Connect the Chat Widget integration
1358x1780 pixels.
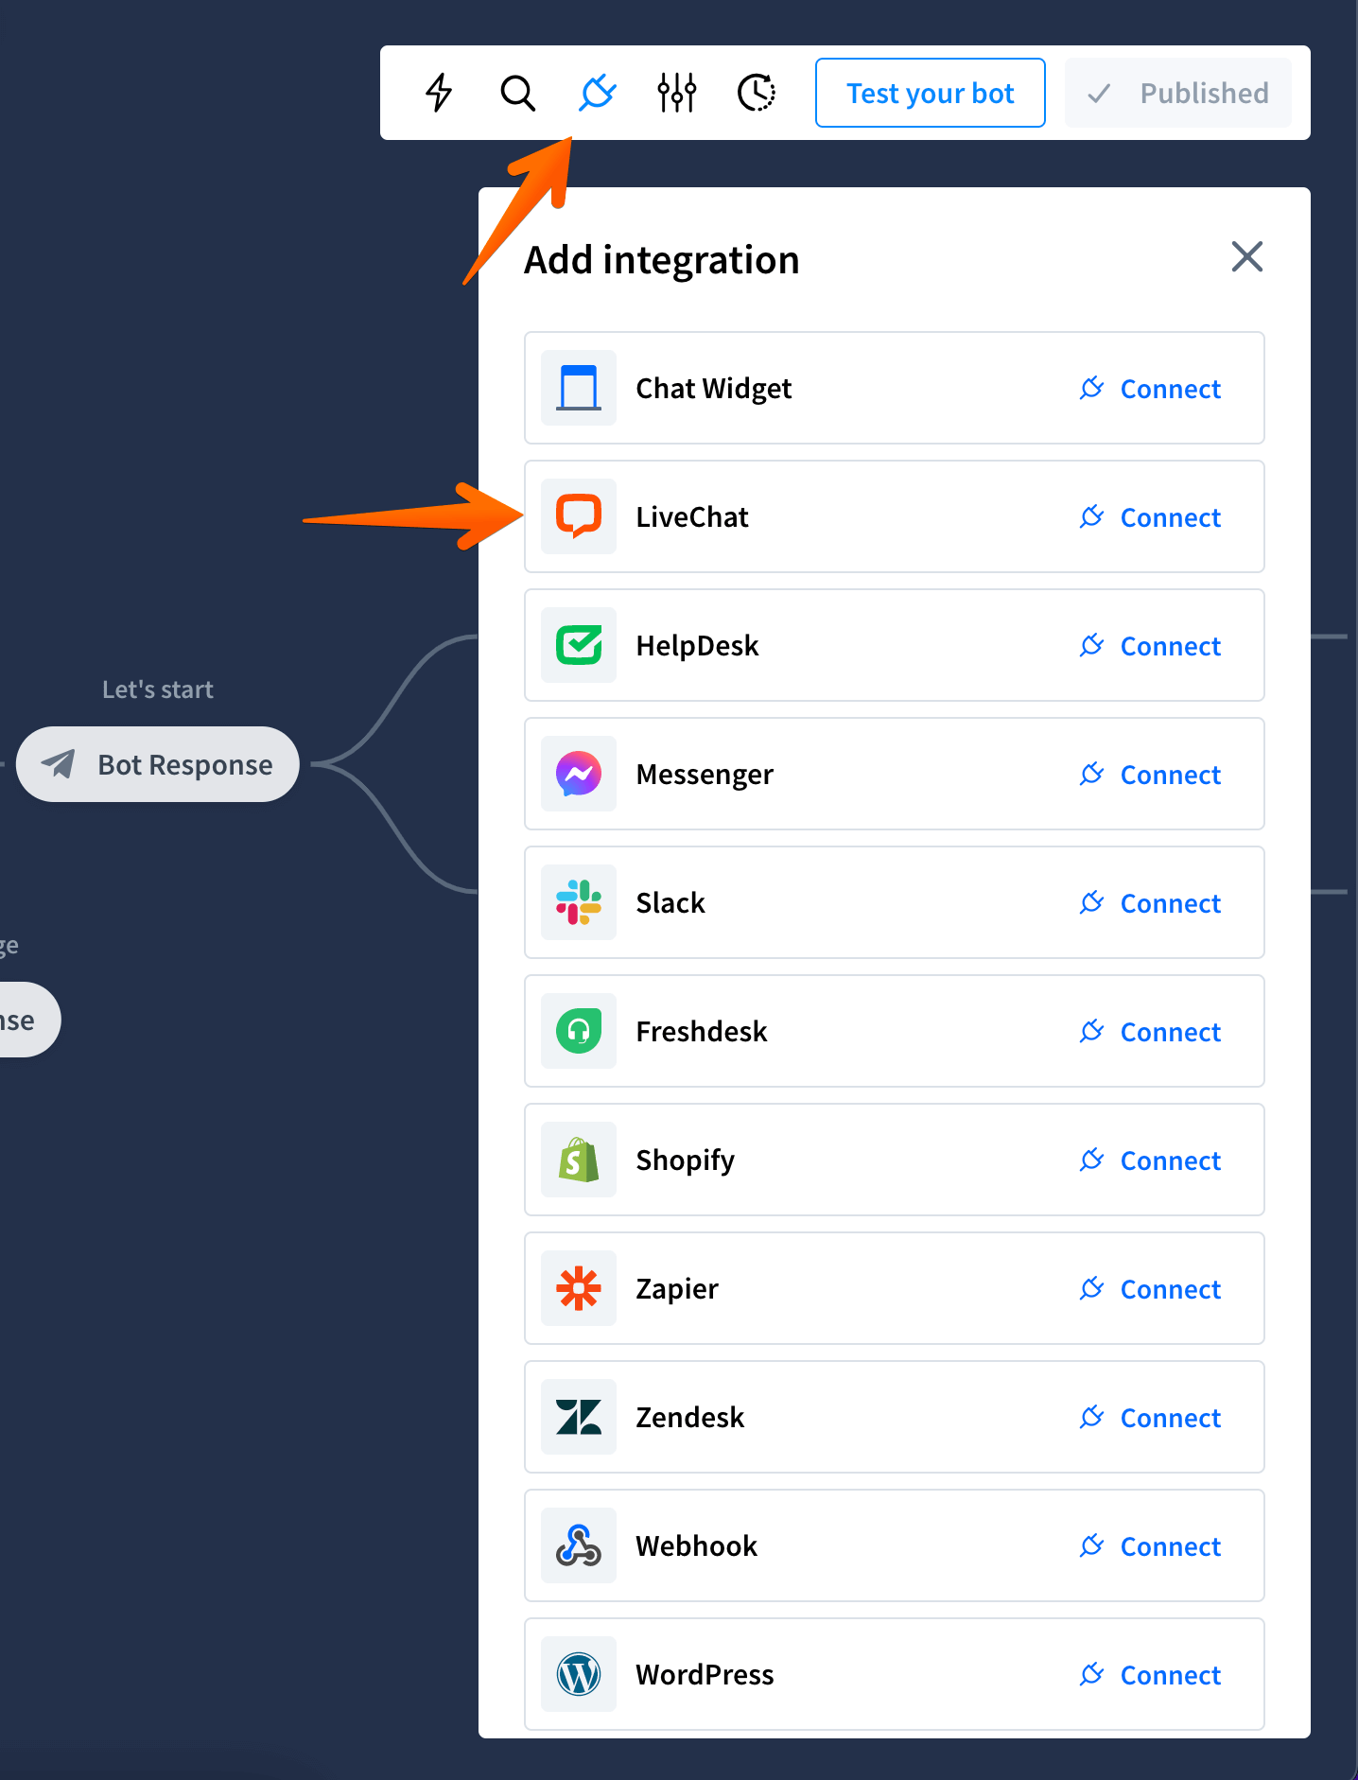click(x=1150, y=389)
